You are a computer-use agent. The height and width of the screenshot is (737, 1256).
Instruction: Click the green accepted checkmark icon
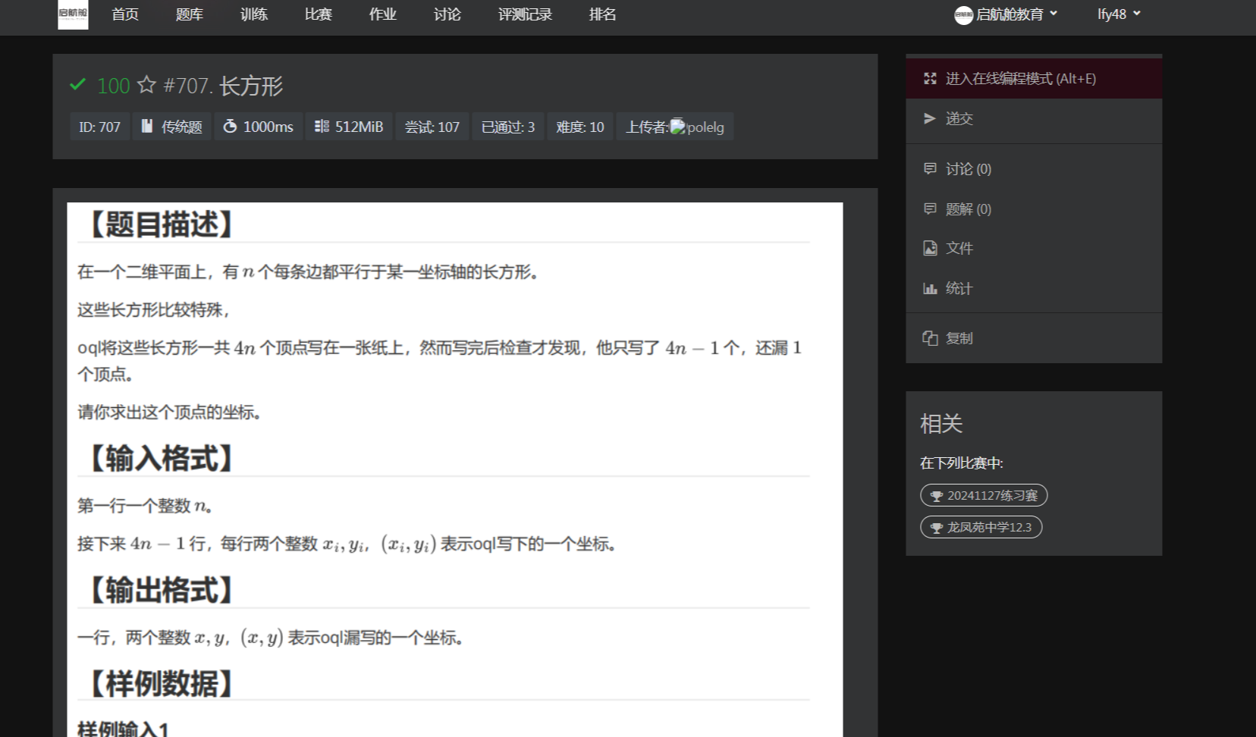tap(77, 85)
